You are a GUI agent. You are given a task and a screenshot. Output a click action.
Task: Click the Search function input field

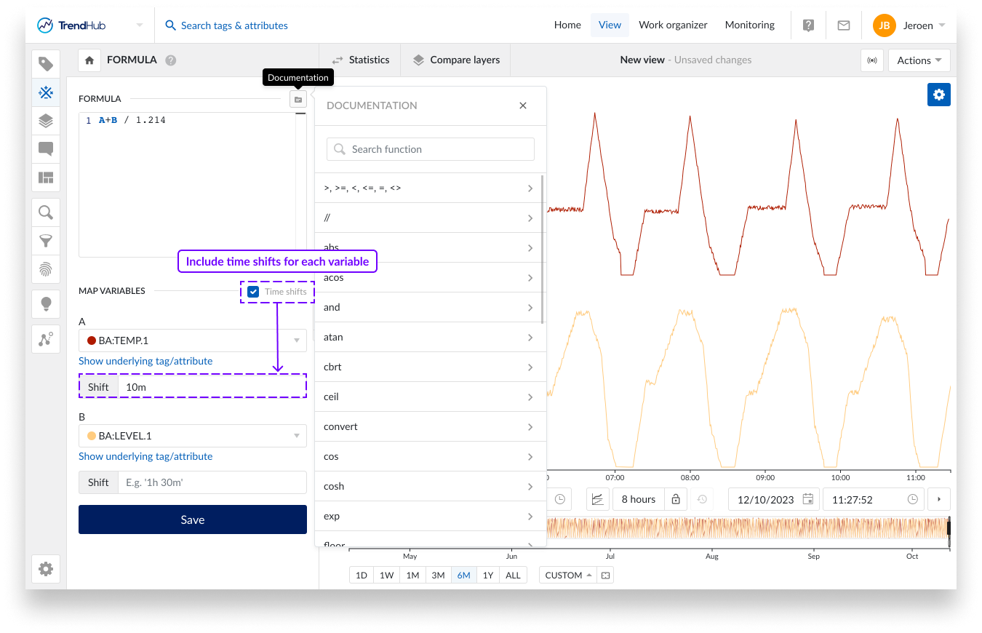tap(431, 149)
